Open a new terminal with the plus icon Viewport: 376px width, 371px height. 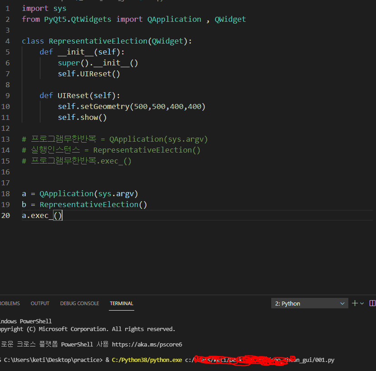[x=355, y=303]
